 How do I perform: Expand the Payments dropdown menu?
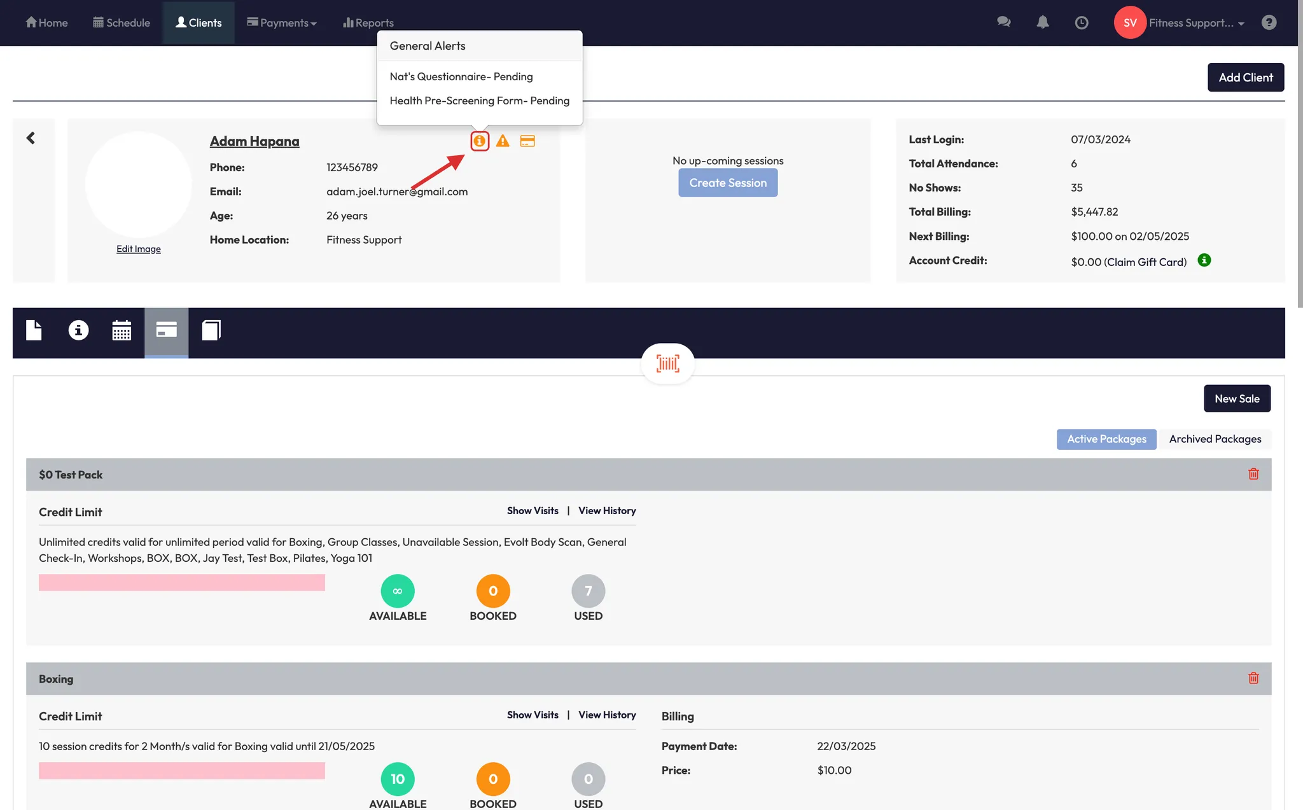(282, 23)
